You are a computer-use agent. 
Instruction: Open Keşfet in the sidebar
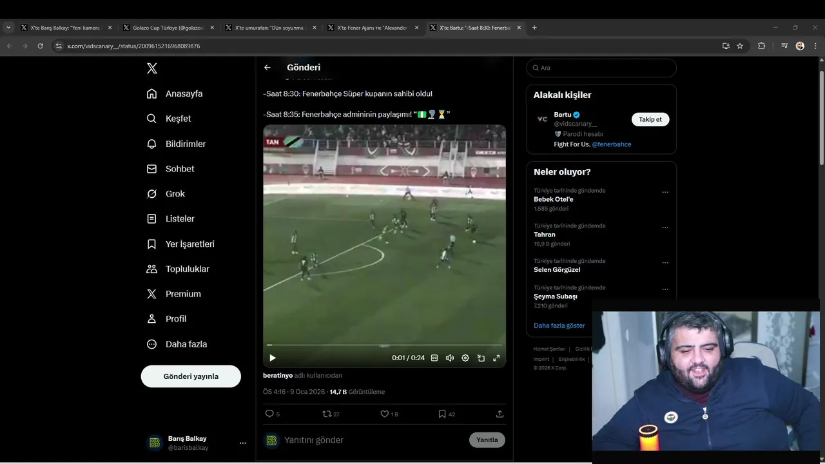(169, 119)
